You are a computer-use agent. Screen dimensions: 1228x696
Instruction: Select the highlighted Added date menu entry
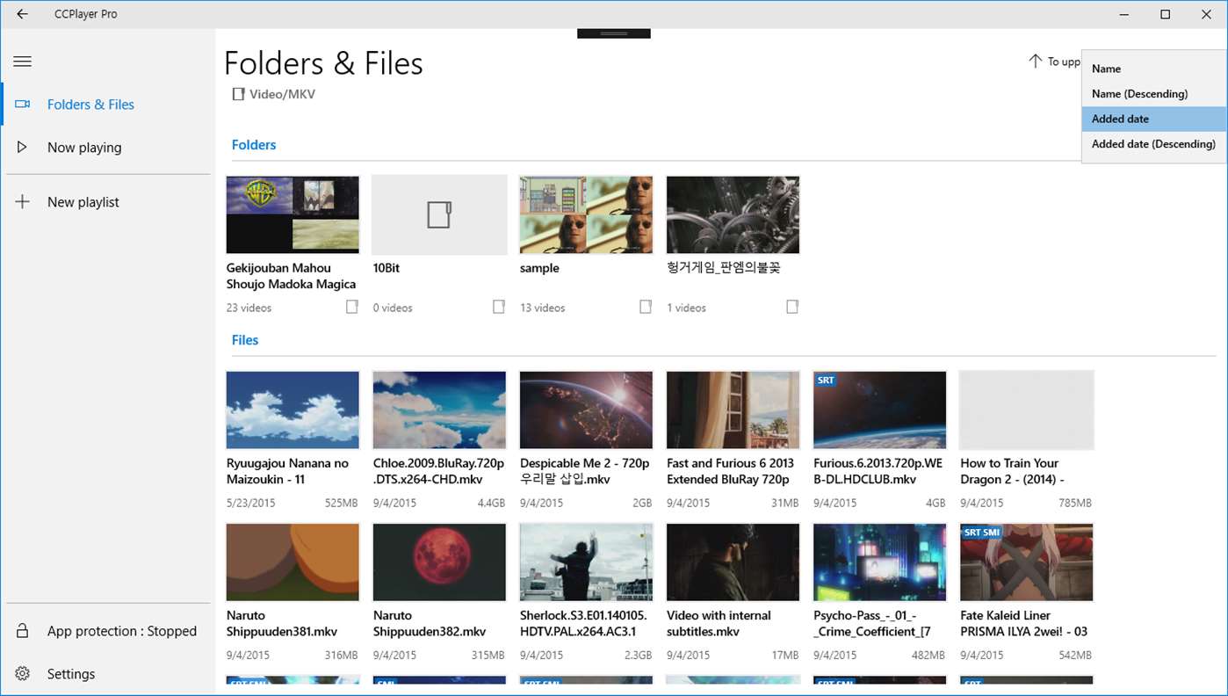[1121, 119]
